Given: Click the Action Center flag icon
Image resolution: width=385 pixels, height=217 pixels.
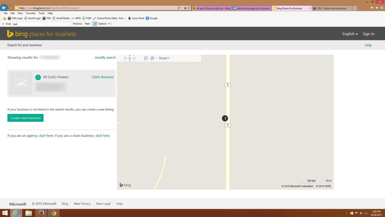Looking at the screenshot, I should (x=356, y=213).
